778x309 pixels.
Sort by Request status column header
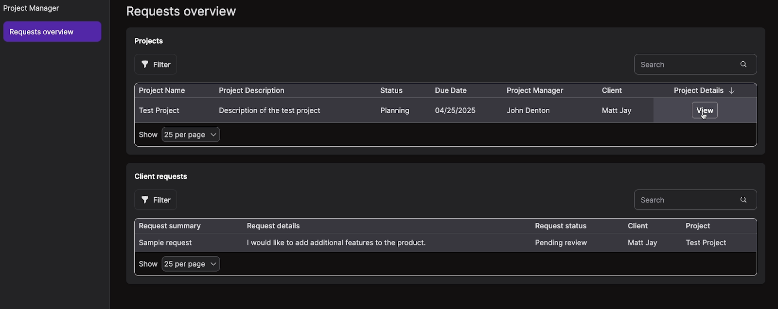click(561, 226)
